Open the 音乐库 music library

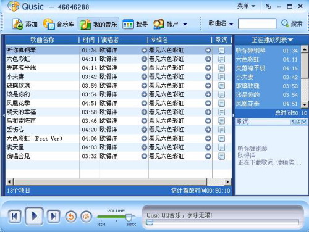59,24
